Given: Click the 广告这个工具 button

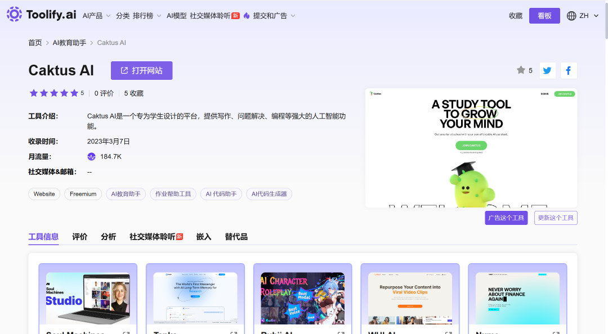Looking at the screenshot, I should click(x=506, y=218).
